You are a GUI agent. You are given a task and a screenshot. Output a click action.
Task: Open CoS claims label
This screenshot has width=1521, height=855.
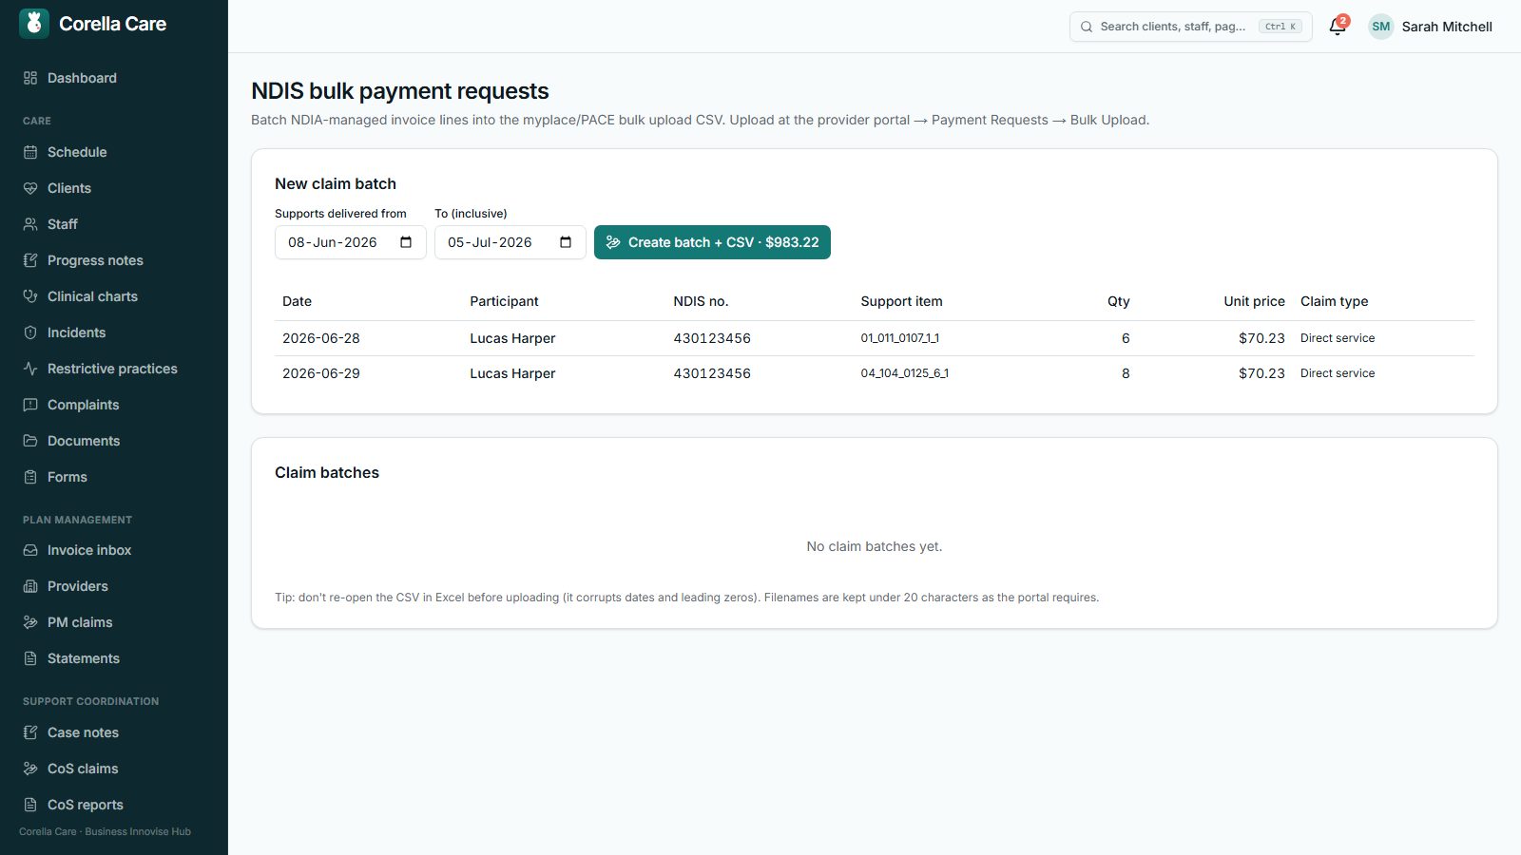pyautogui.click(x=83, y=769)
